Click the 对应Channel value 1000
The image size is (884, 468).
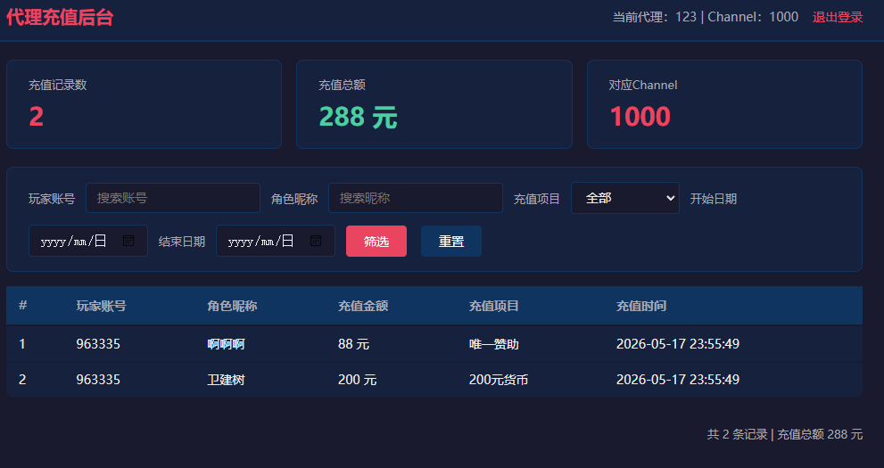[640, 117]
